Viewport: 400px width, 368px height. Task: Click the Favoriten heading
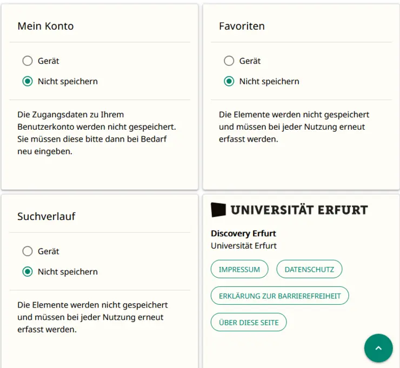coord(242,26)
